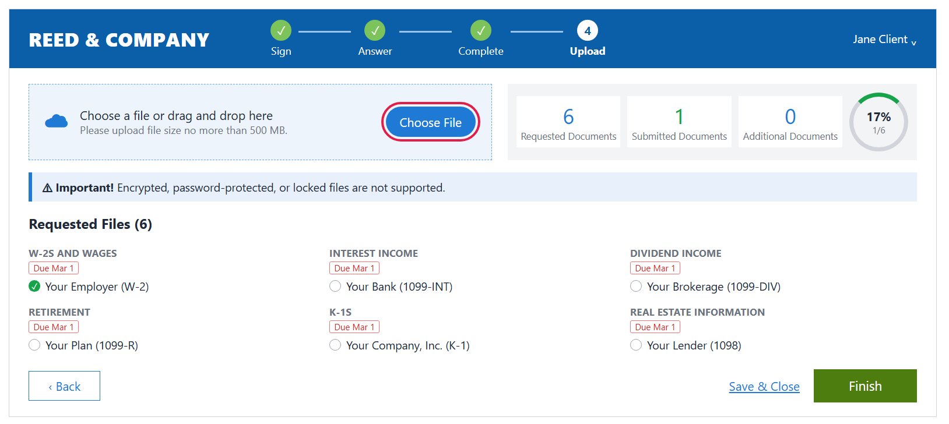Click the Sign step checkmark icon

pos(281,30)
